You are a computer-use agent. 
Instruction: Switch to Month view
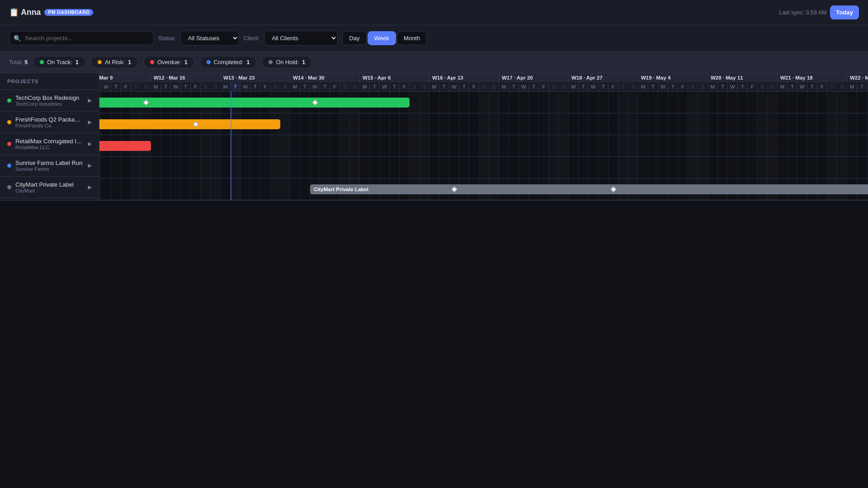[412, 38]
